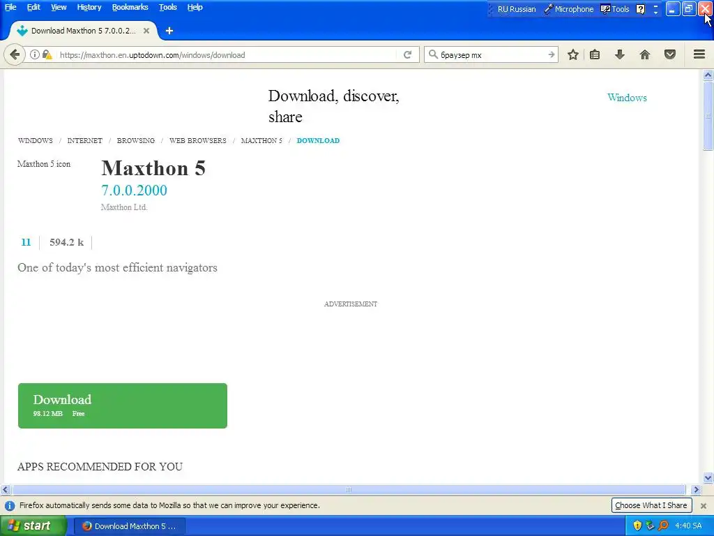714x536 pixels.
Task: Open the File menu
Action: [x=10, y=7]
